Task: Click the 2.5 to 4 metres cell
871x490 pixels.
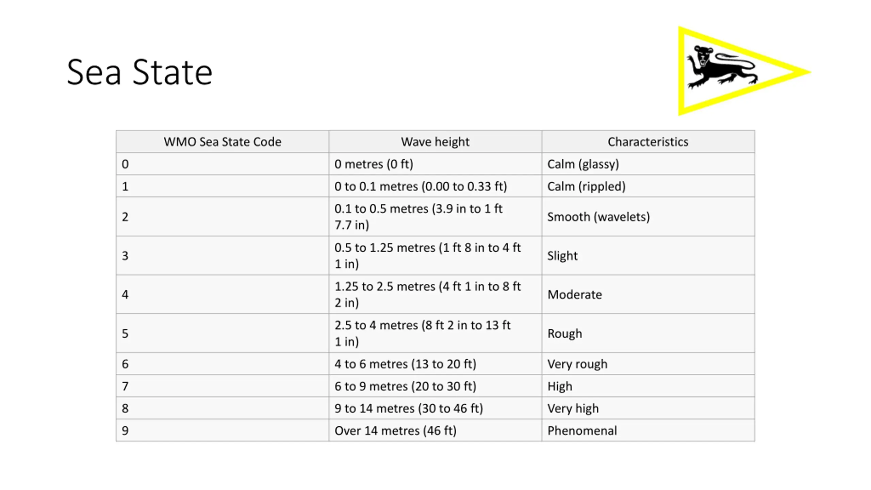Action: [435, 333]
